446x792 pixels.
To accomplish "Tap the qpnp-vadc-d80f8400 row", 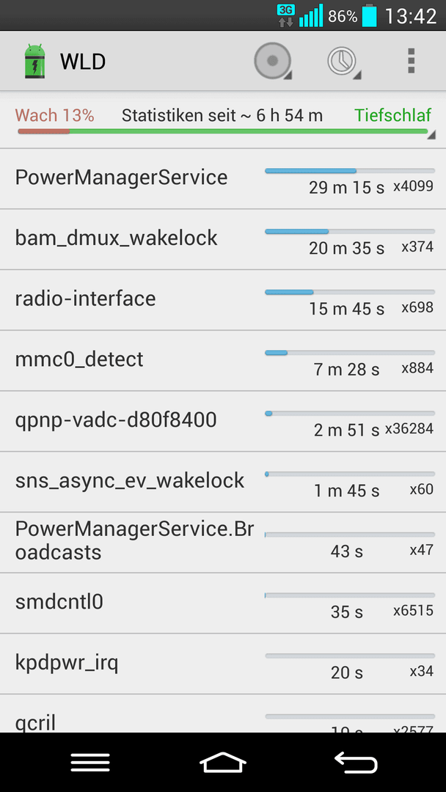I will point(223,421).
